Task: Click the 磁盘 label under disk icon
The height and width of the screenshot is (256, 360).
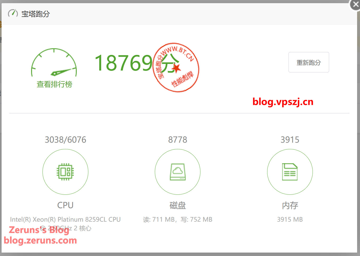Action: click(x=177, y=205)
